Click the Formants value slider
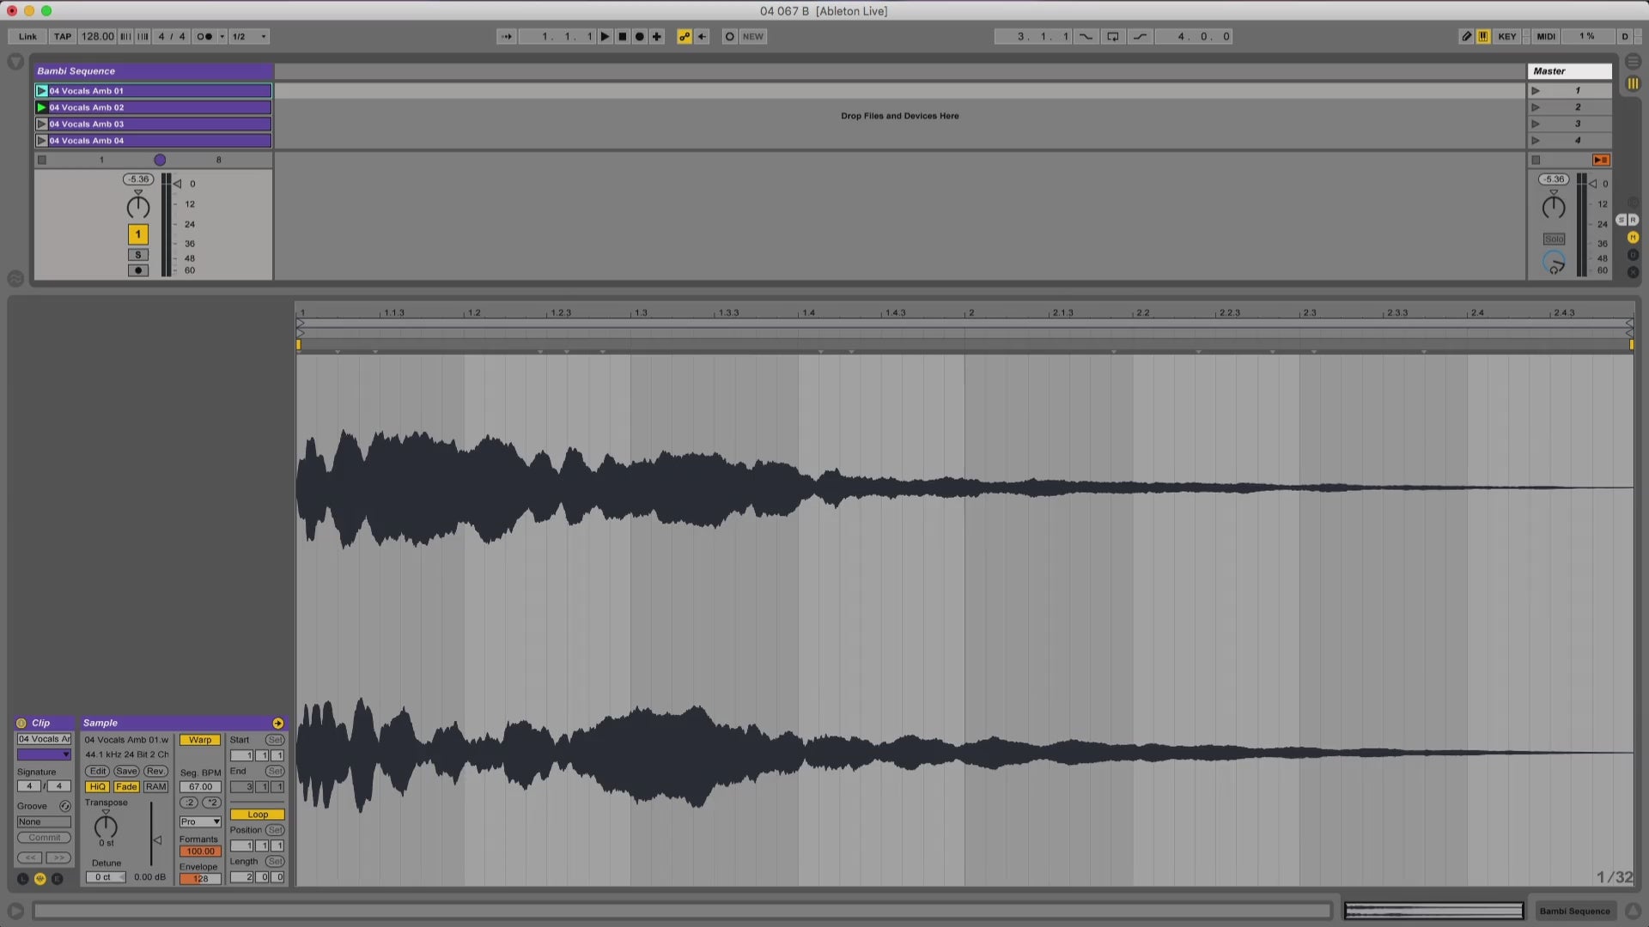 200,851
